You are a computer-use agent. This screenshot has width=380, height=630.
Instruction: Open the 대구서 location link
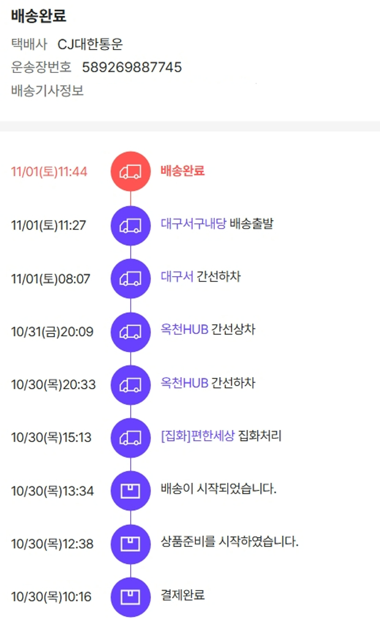pyautogui.click(x=177, y=277)
